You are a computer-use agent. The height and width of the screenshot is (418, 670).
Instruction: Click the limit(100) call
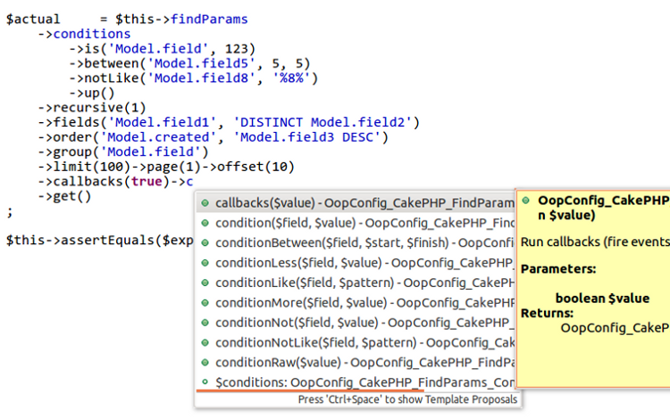click(x=92, y=167)
